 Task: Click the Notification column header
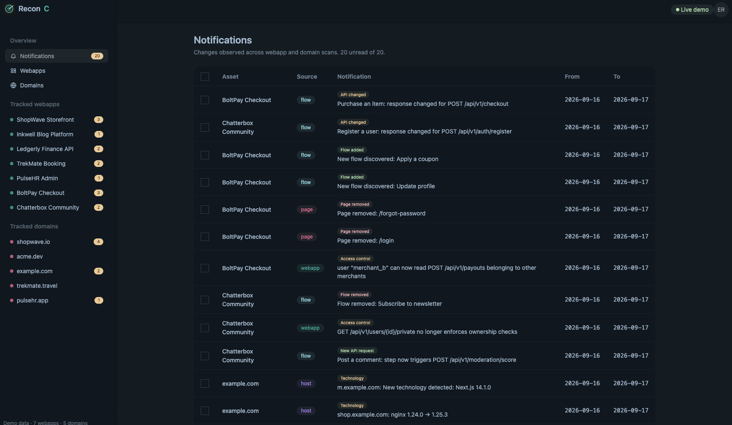pyautogui.click(x=354, y=77)
